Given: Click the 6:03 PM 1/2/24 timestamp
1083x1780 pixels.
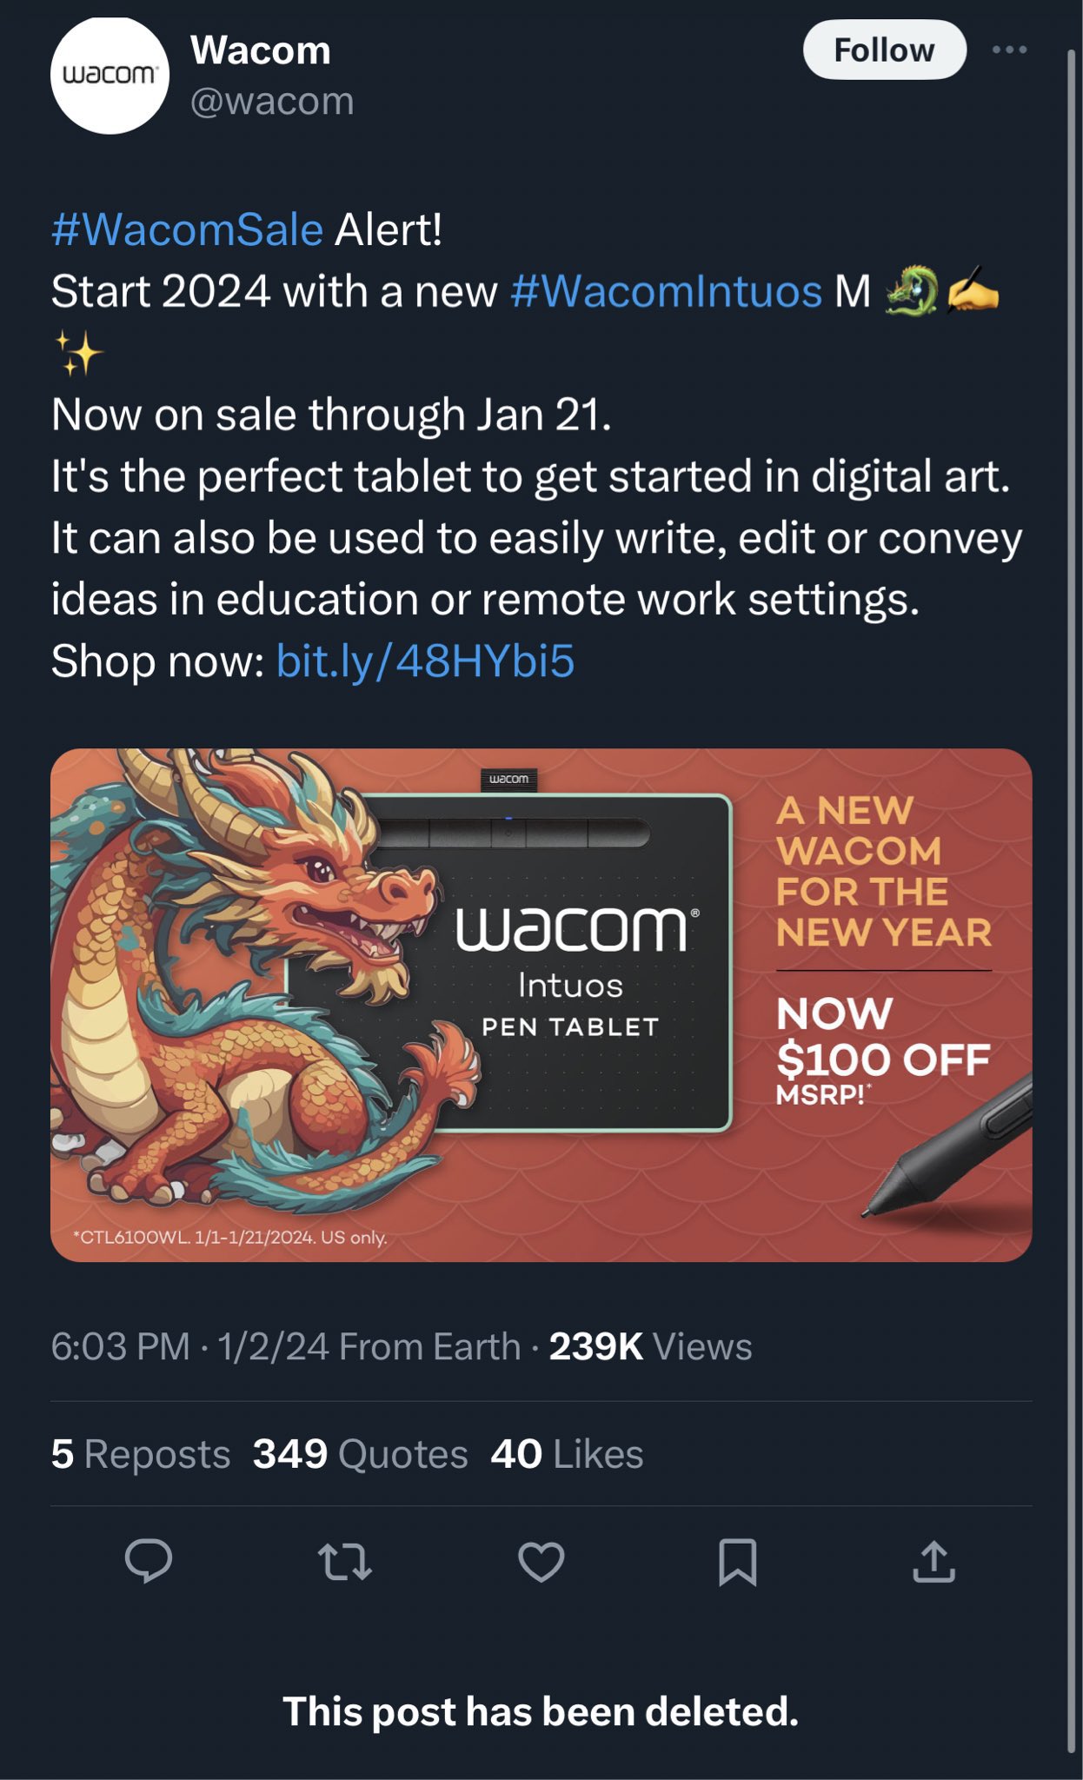Looking at the screenshot, I should (x=190, y=1346).
